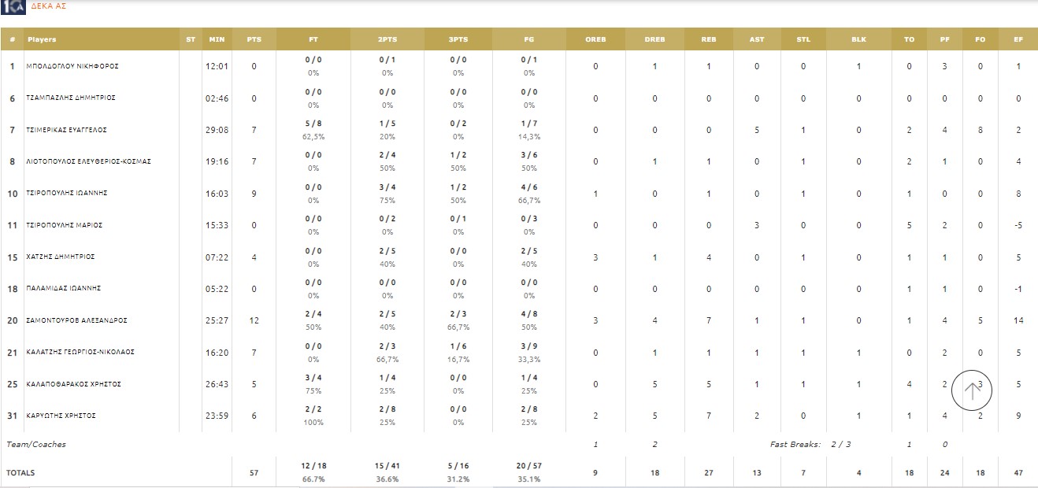Click the AST column header
Viewport: 1038px width, 488px height.
click(756, 39)
